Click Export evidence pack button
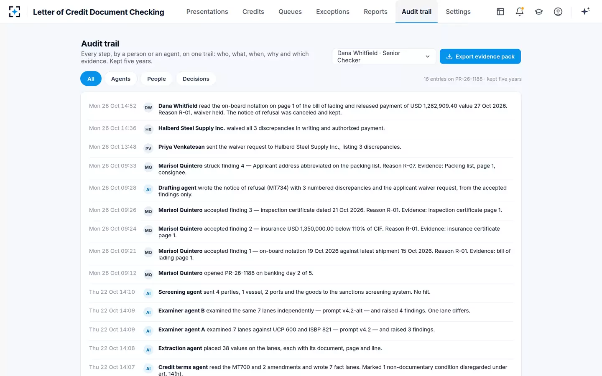 [480, 56]
